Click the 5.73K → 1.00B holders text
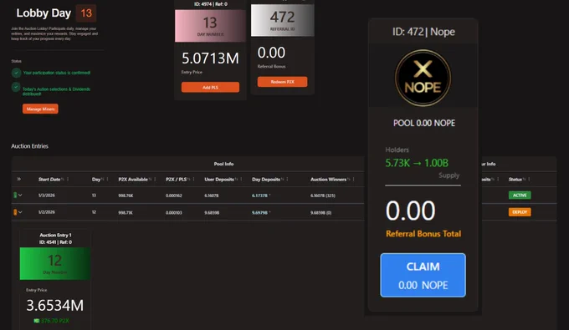Screen dimensions: 569x330 click(x=417, y=163)
